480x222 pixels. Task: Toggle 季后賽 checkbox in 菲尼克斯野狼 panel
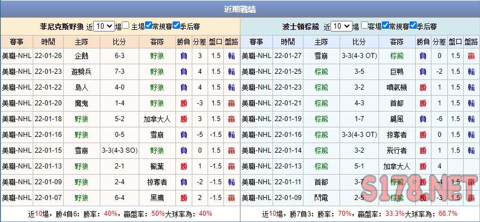coord(176,25)
